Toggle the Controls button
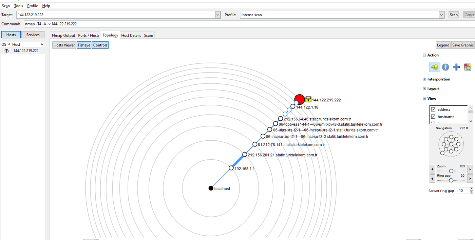475x240 pixels. pyautogui.click(x=100, y=45)
